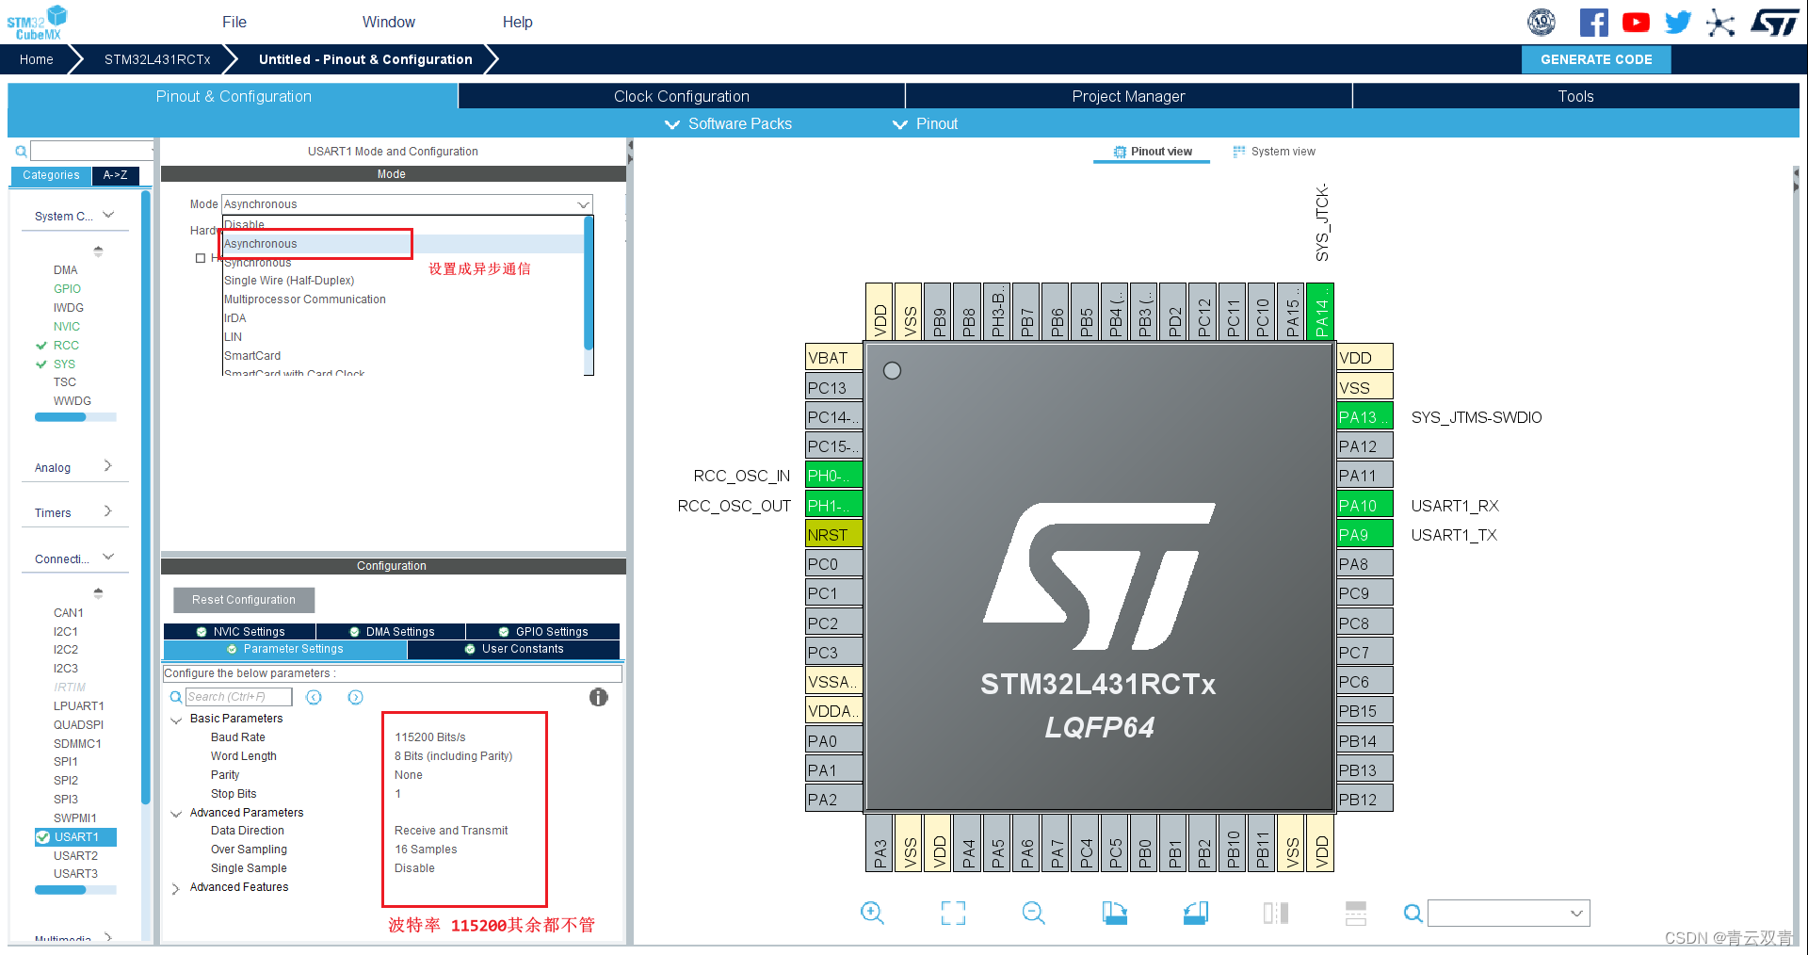Viewport: 1808px width, 955px height.
Task: Click the STM32L431RCTx breadcrumb
Action: pos(157,59)
